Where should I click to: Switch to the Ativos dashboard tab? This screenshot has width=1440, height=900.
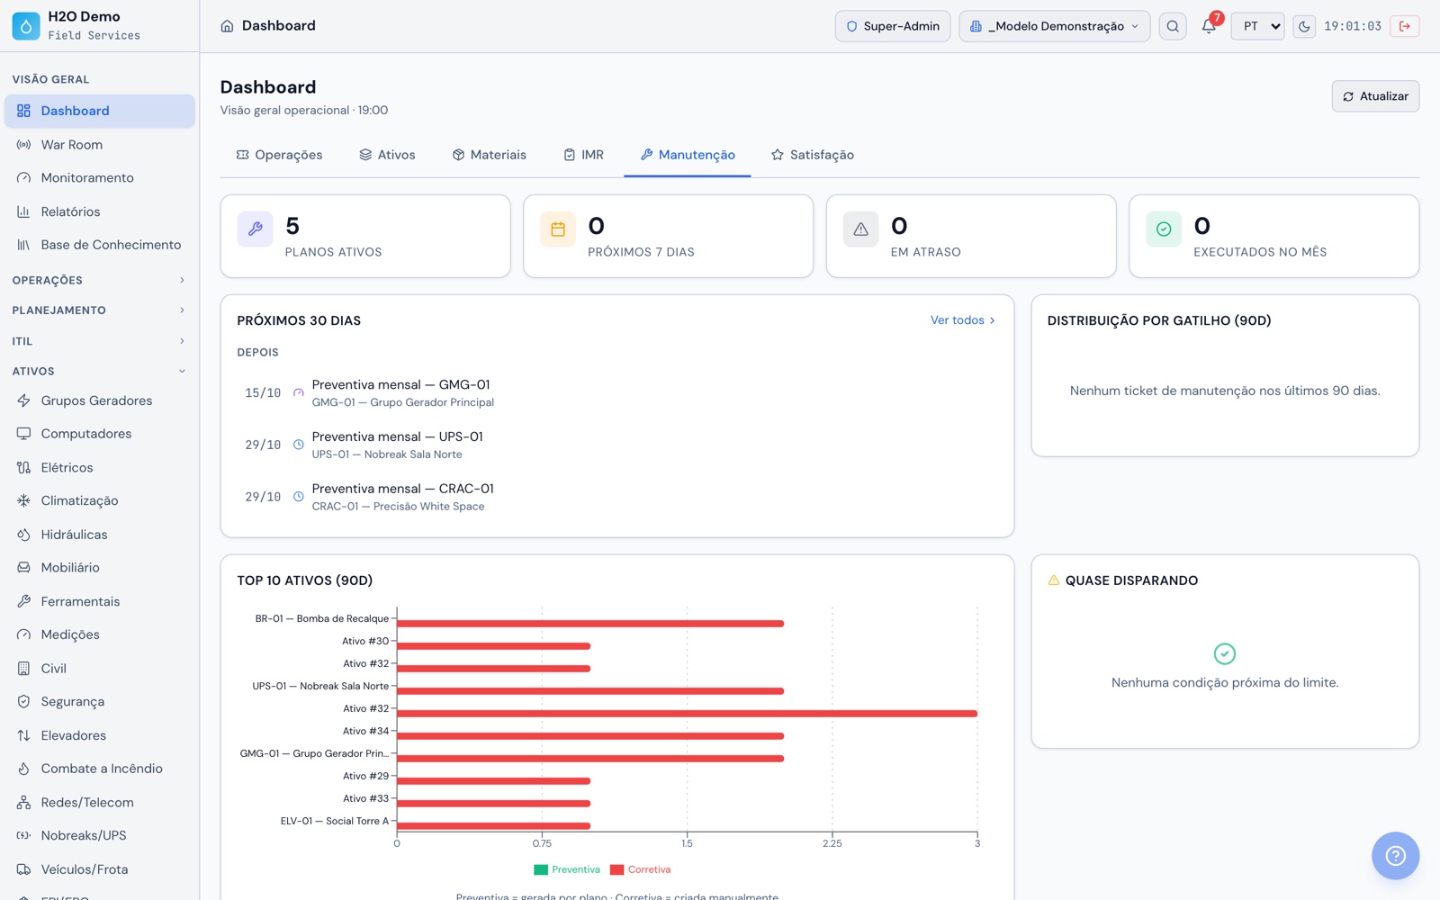point(387,155)
